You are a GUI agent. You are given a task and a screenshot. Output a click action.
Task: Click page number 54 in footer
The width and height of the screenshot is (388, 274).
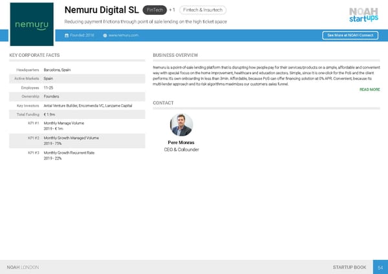tap(381, 266)
